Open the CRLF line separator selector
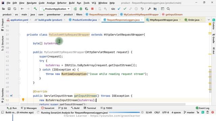 [x=157, y=113]
